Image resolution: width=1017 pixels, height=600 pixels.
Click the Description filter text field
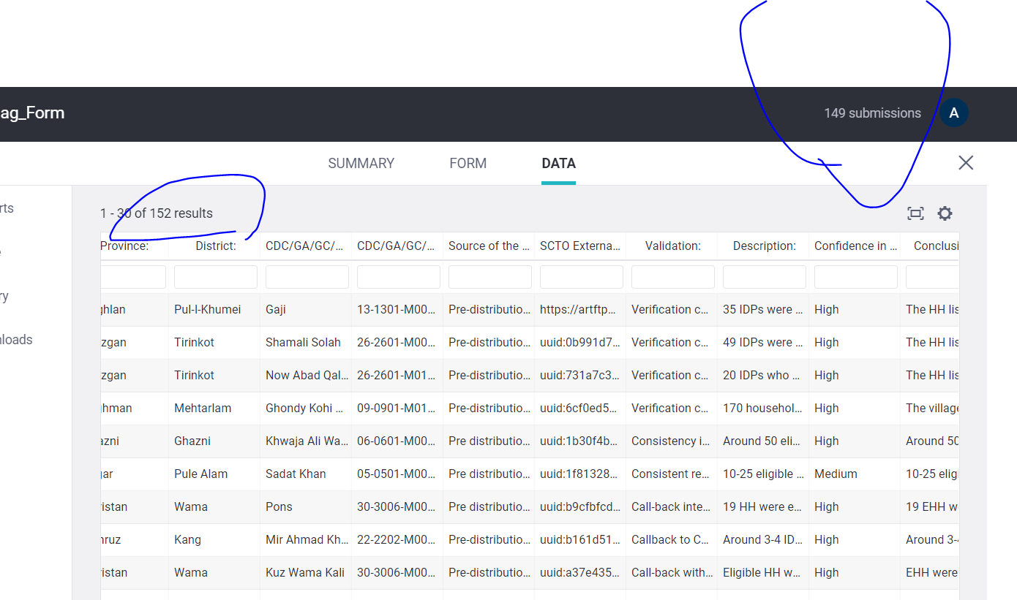pos(764,277)
